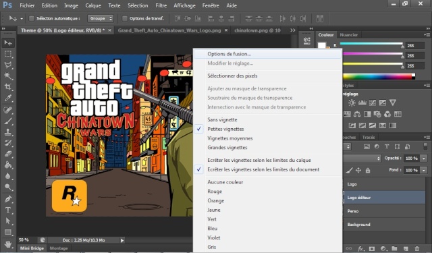Select the Crop tool
This screenshot has height=253, width=432.
pyautogui.click(x=8, y=87)
